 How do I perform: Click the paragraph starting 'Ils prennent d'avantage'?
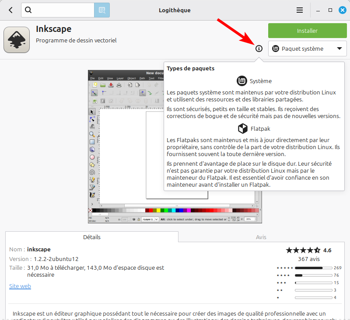click(249, 174)
